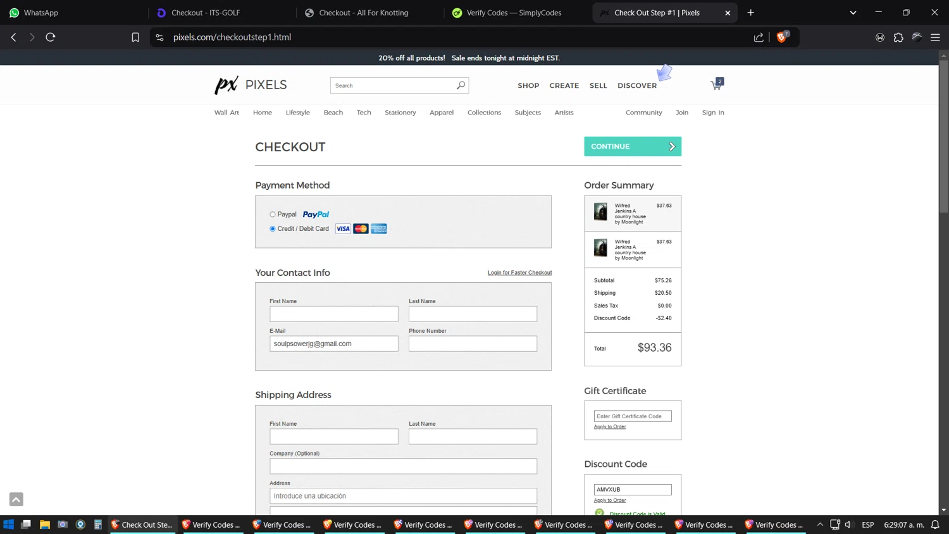
Task: Open the shopping cart icon
Action: [716, 84]
